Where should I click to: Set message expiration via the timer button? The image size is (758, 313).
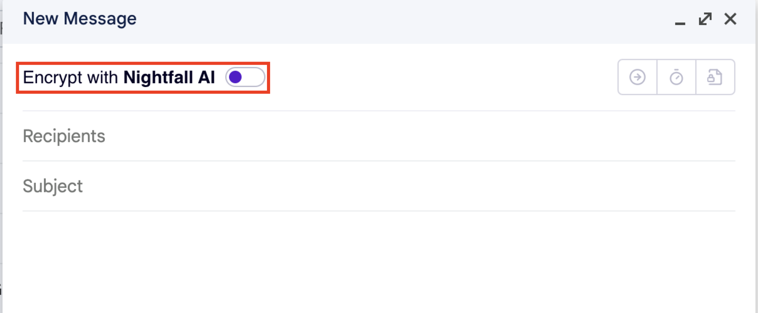(676, 77)
